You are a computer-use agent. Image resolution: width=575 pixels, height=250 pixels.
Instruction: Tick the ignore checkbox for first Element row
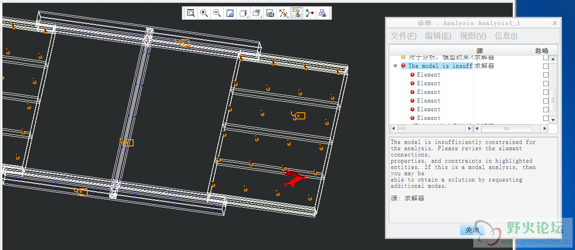click(x=546, y=75)
